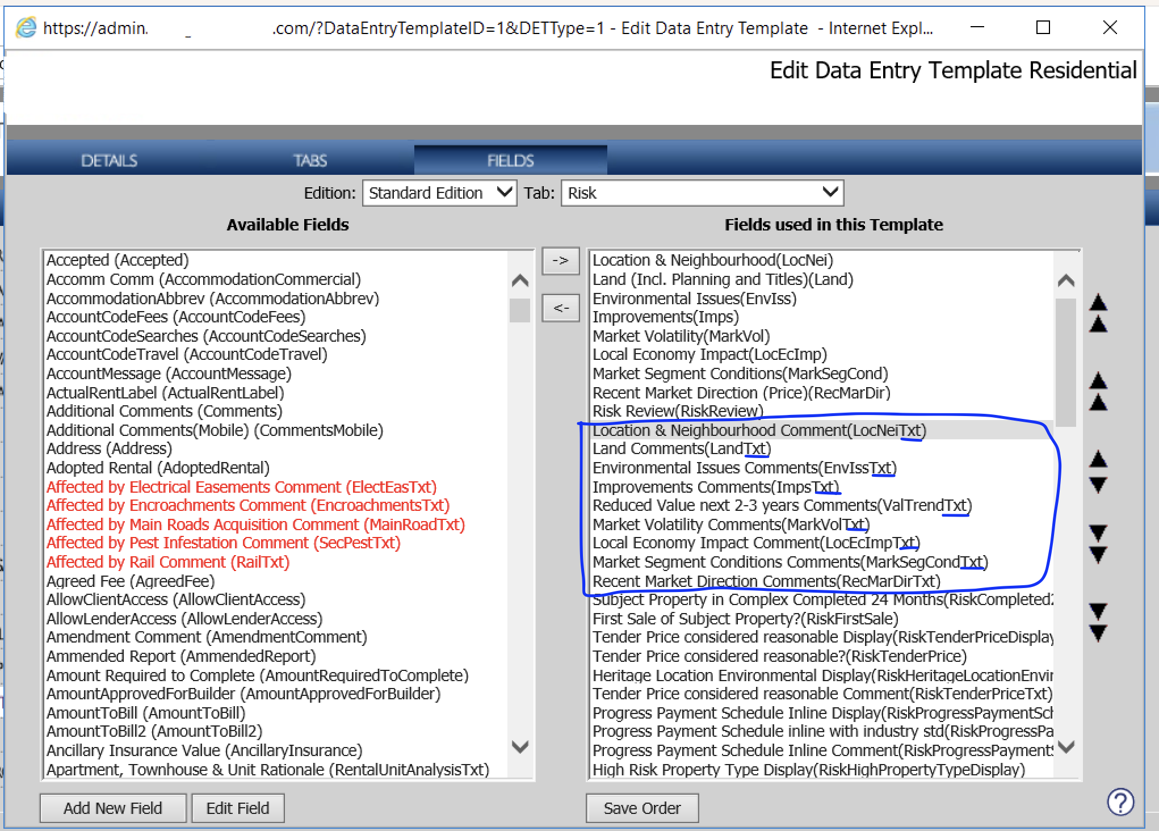Select 'Location & Neighbourhood(LocNei)' in template fields
This screenshot has height=831, width=1159.
(713, 260)
